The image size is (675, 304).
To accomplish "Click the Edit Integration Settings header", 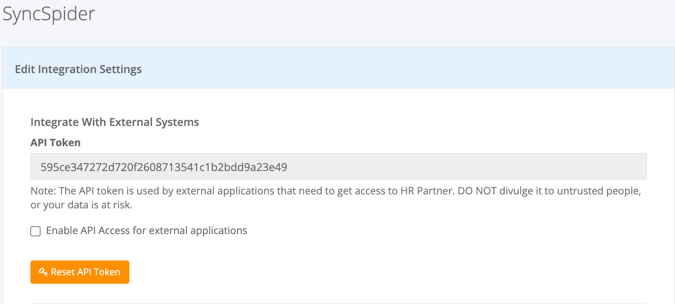I will 78,69.
